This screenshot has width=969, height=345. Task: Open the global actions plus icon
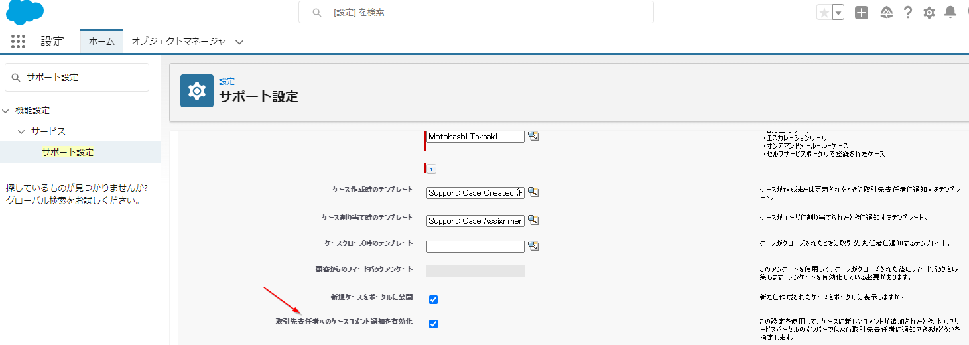[862, 13]
